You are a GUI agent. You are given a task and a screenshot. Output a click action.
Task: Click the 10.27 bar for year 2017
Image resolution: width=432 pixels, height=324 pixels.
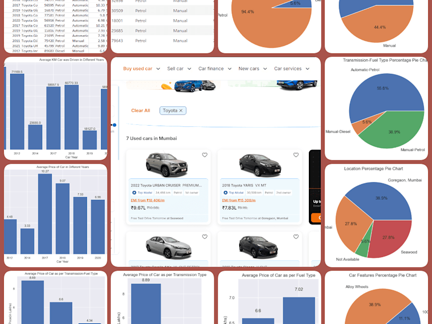click(45, 214)
